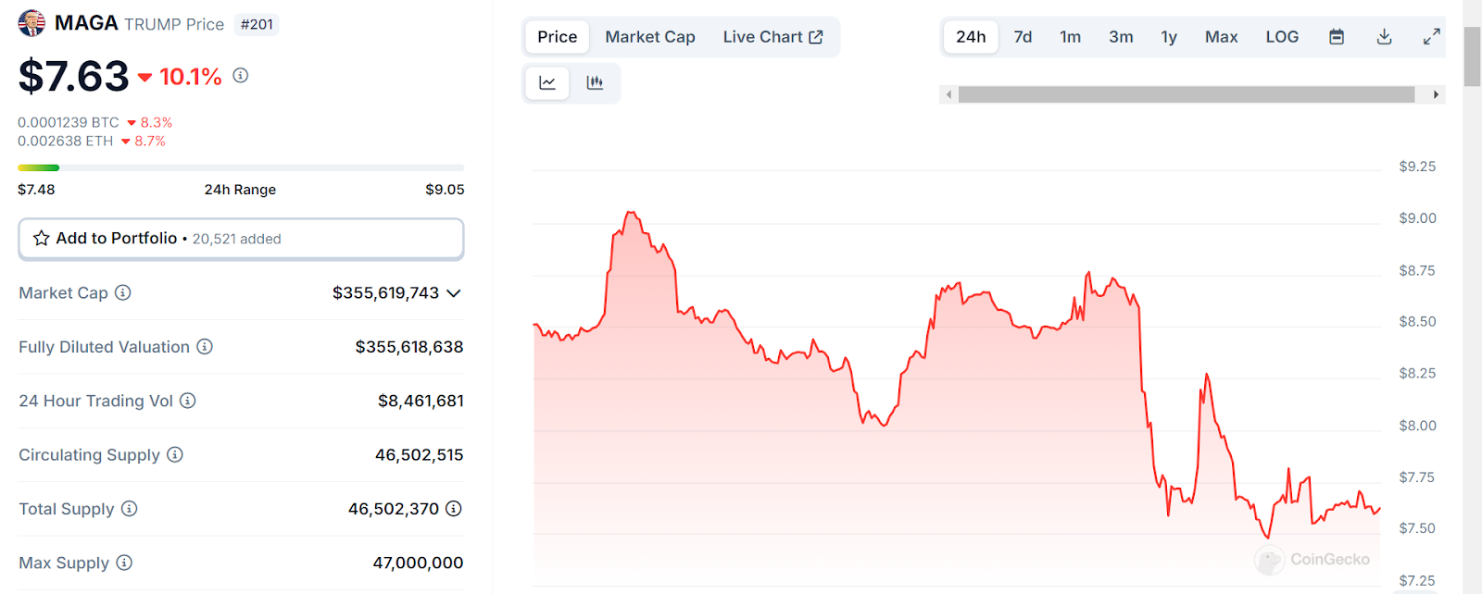This screenshot has height=594, width=1482.
Task: Click Add to Portfolio button
Action: pos(241,239)
